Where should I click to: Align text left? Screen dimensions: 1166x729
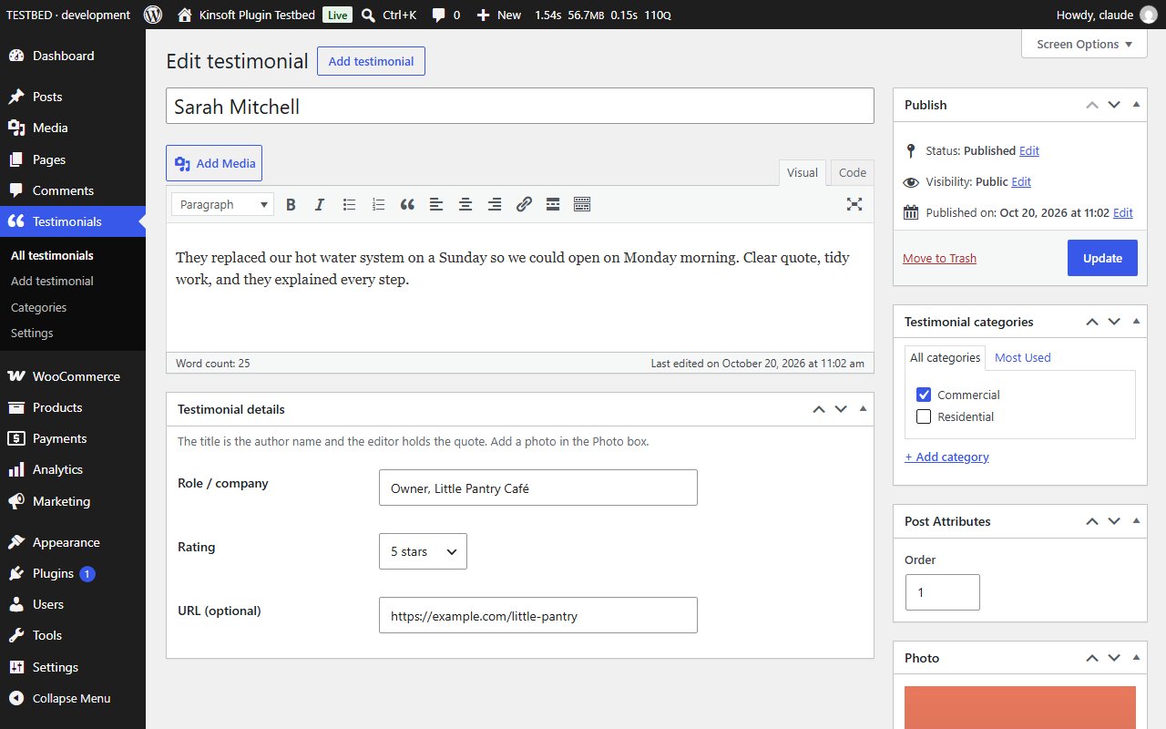tap(436, 205)
